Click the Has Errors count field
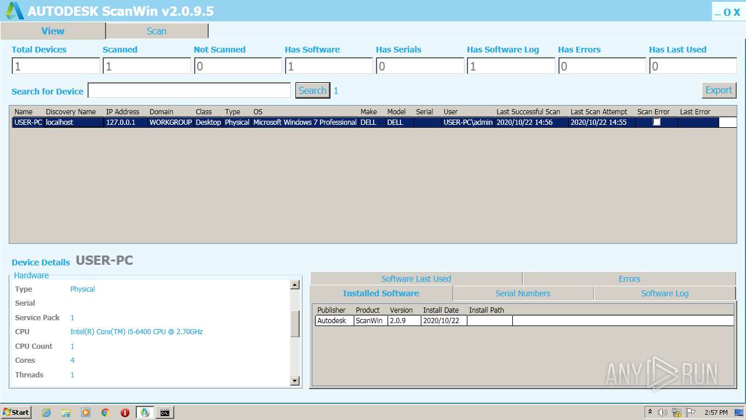This screenshot has width=746, height=420. click(602, 66)
